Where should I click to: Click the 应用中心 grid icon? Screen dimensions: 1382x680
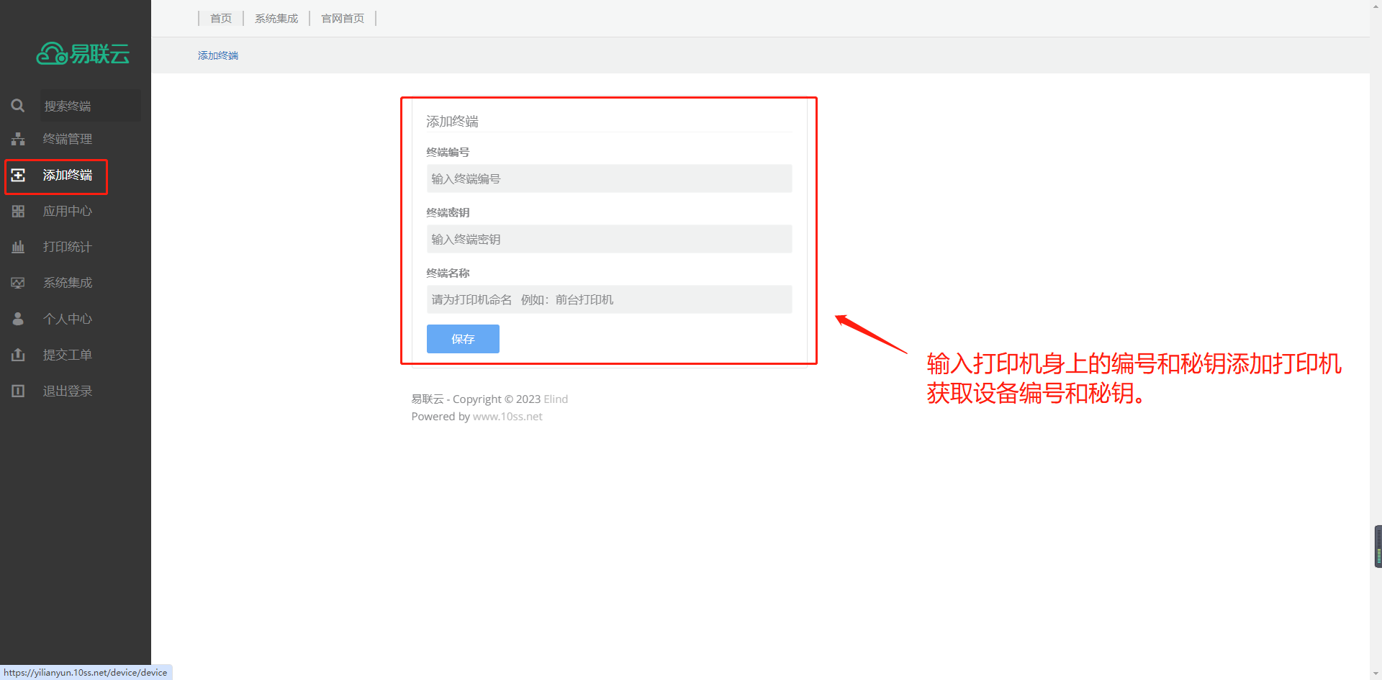[x=18, y=211]
